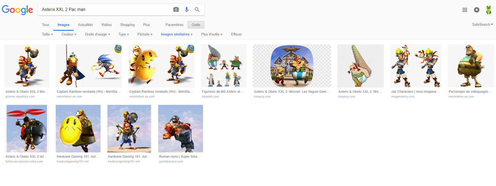This screenshot has width=496, height=186.
Task: Start voice search with microphone icon
Action: [x=186, y=10]
